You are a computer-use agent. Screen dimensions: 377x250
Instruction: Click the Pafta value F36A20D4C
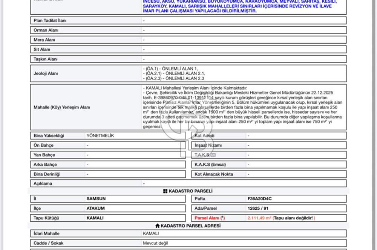[260, 199]
